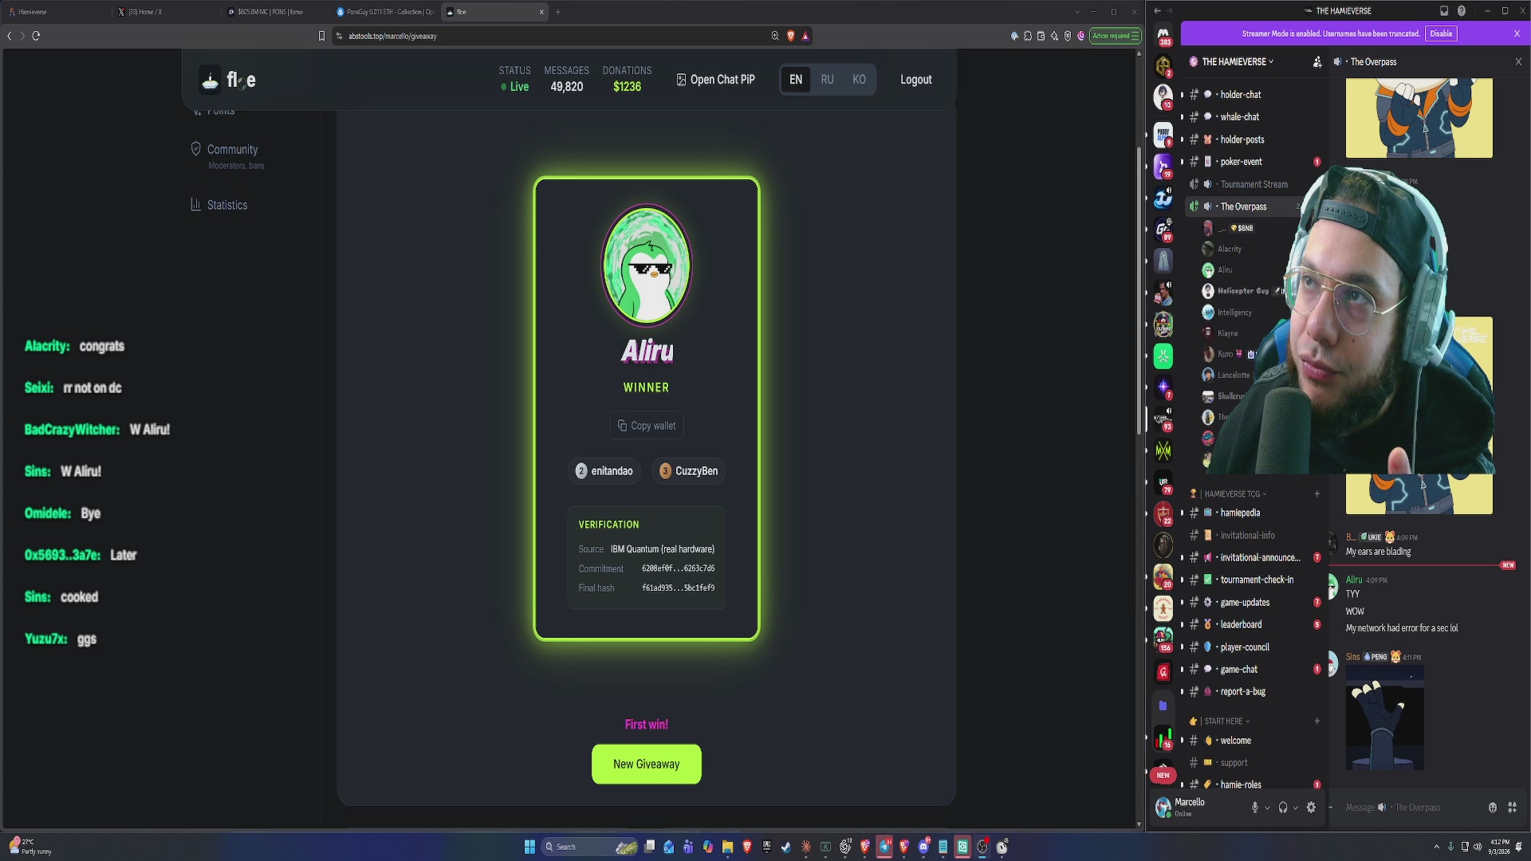Mute microphone in Discord user panel
1531x861 pixels.
point(1254,808)
